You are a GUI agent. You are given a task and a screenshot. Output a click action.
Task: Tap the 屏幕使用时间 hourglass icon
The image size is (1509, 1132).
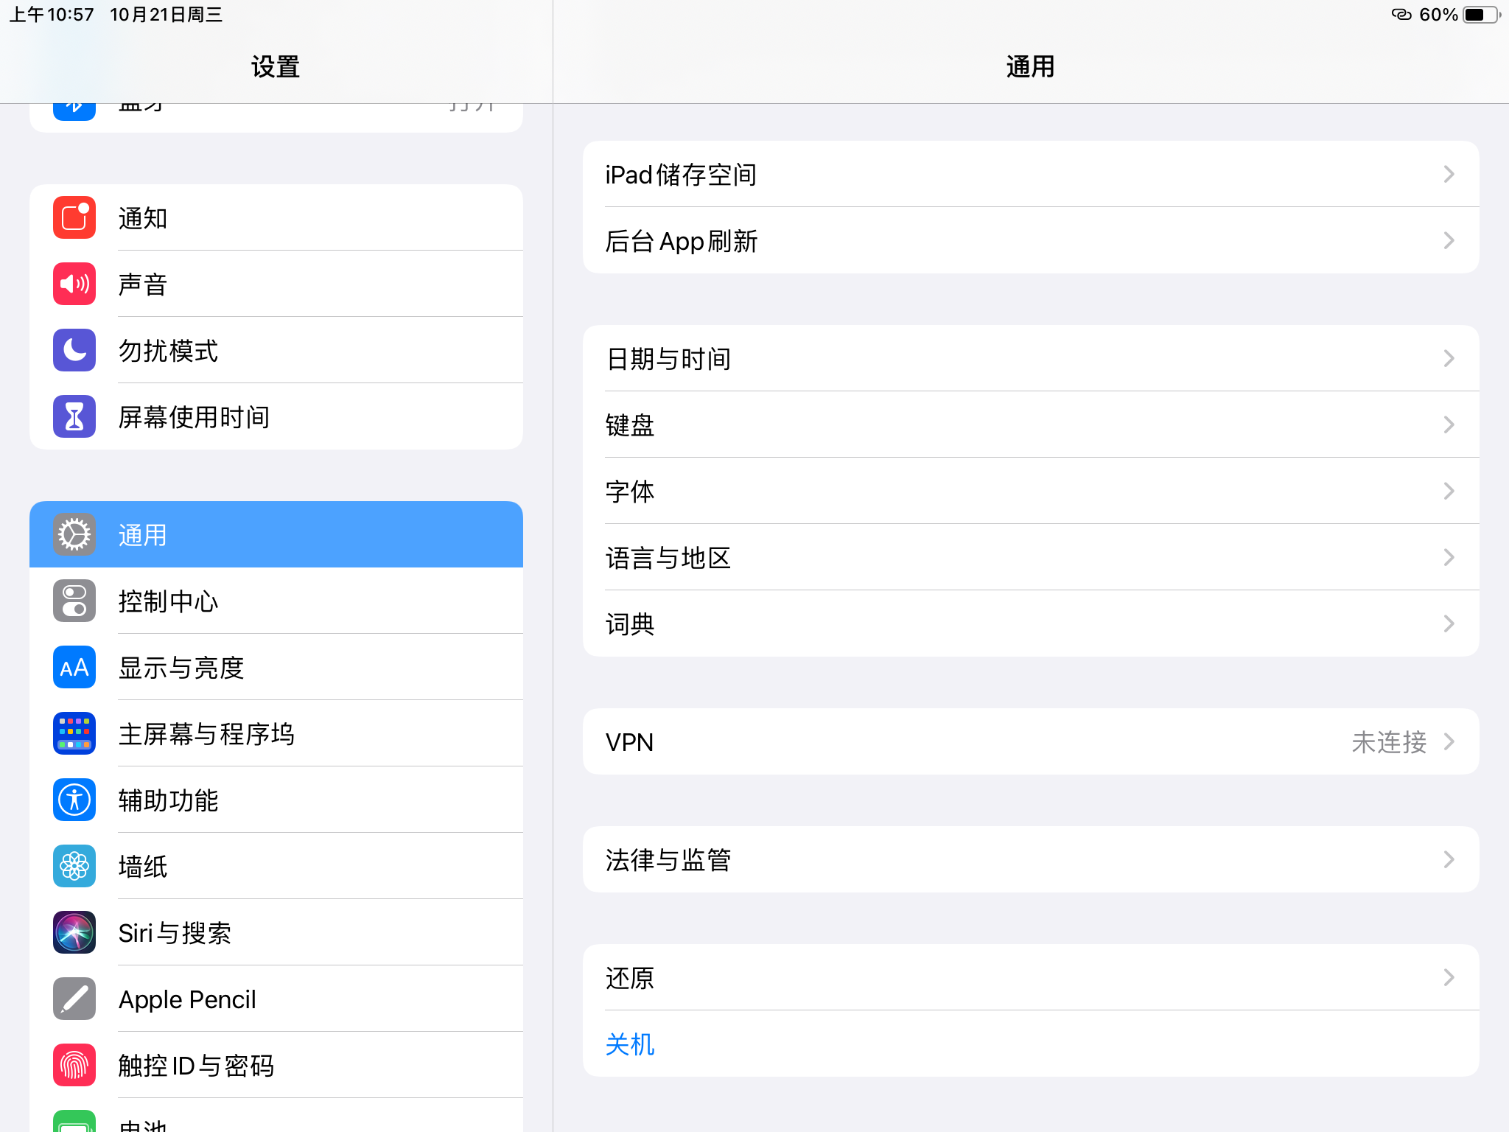pos(74,416)
